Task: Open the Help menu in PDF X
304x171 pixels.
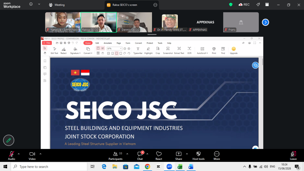Action: click(169, 43)
